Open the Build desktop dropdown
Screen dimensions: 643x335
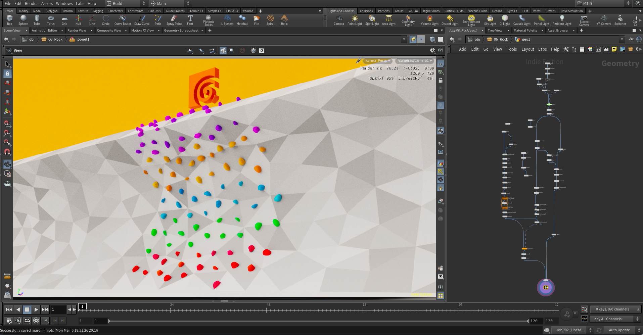coord(126,3)
